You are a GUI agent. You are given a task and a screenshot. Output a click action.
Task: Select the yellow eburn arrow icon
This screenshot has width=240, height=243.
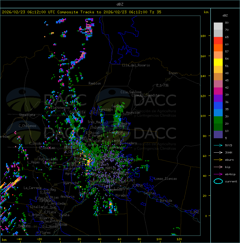(218, 160)
